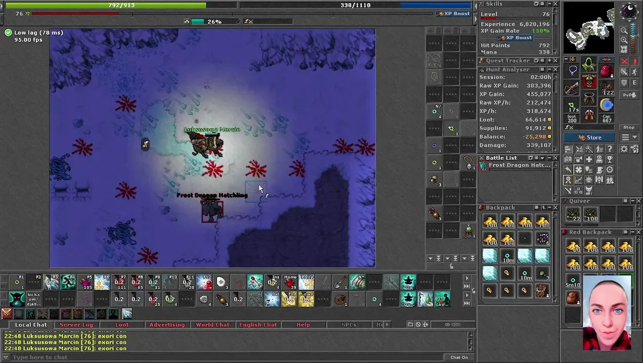
Task: Open the hamburger menu dropdown below Stop
Action: (x=629, y=137)
